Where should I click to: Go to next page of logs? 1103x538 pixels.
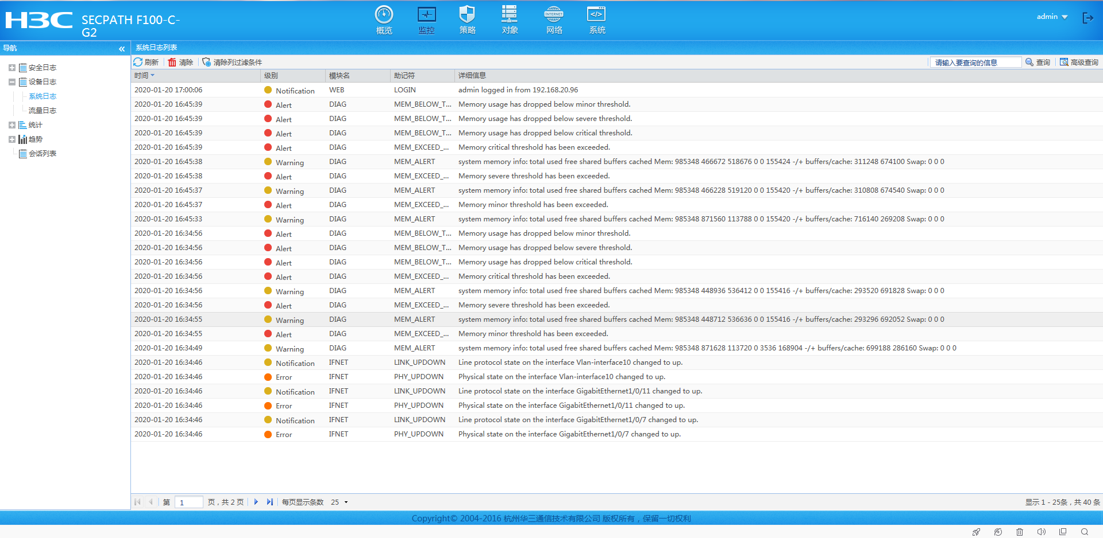click(x=256, y=502)
